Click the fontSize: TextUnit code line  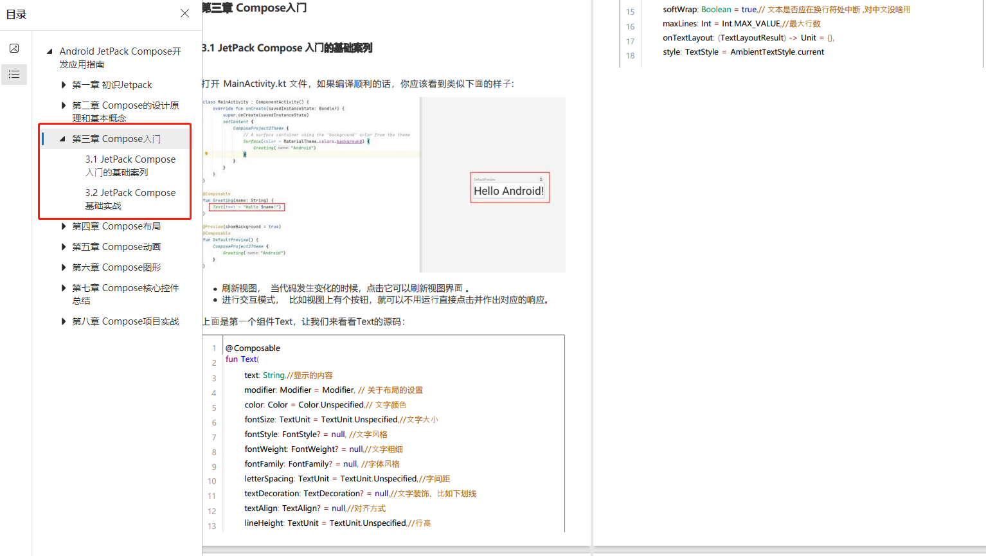pos(341,420)
